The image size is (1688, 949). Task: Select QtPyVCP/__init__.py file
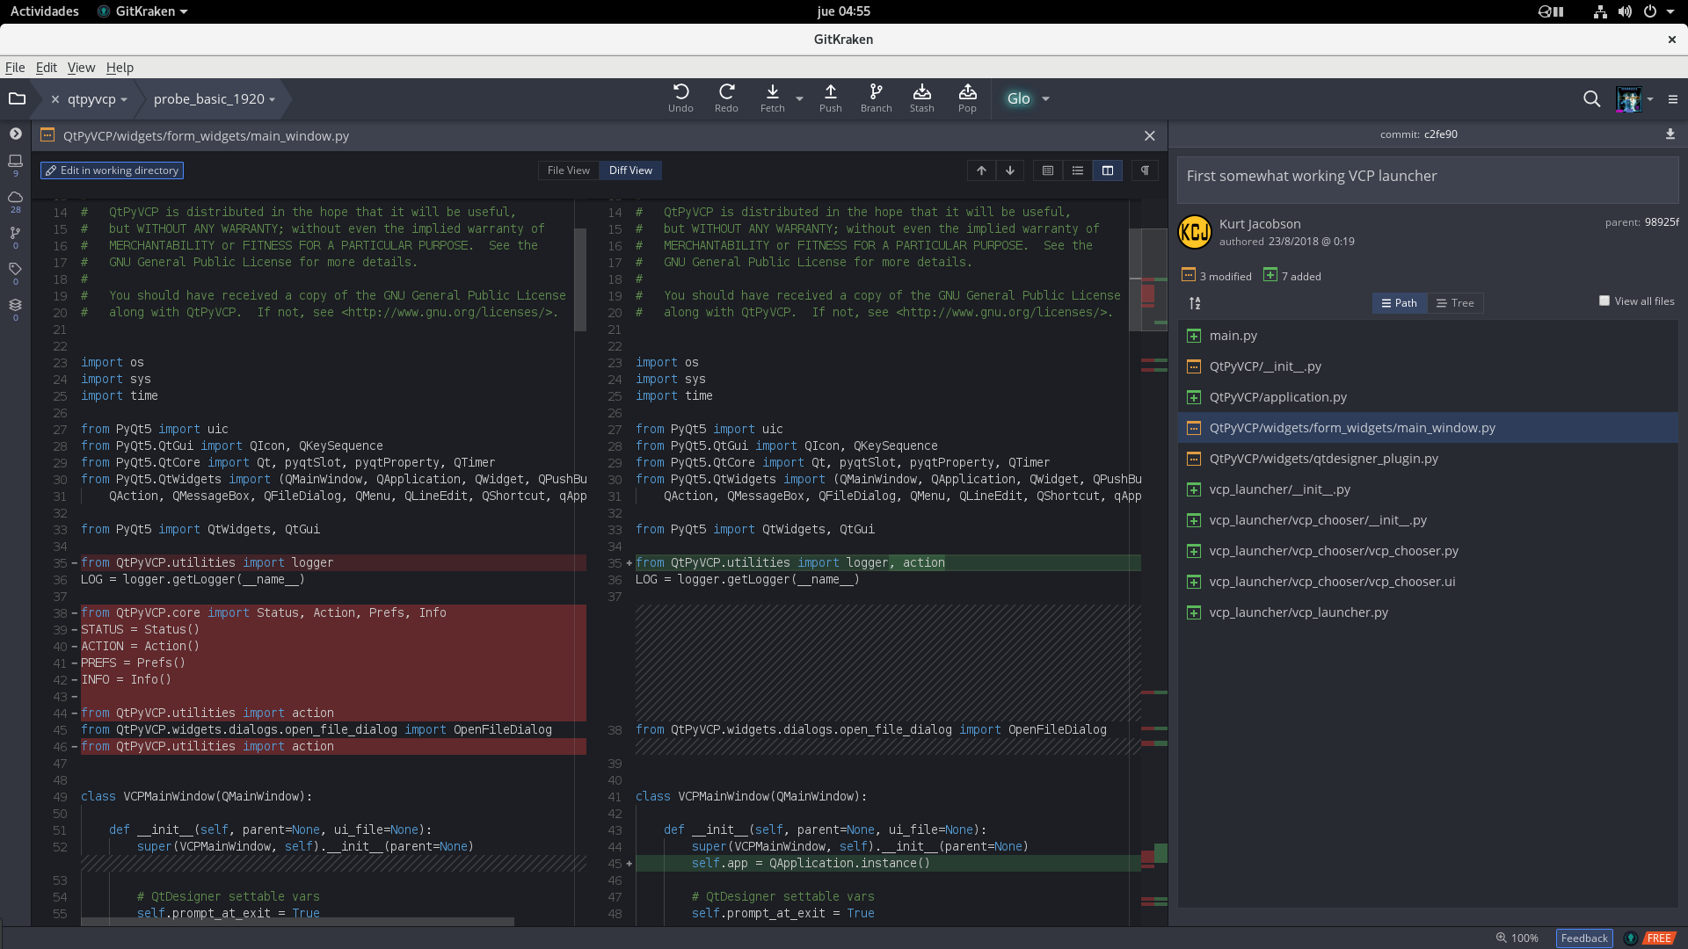[x=1428, y=366]
